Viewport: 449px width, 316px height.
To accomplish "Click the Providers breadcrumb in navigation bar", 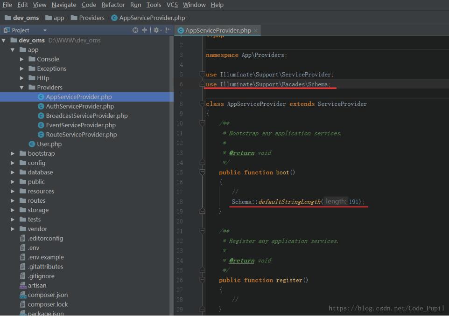I will click(91, 18).
